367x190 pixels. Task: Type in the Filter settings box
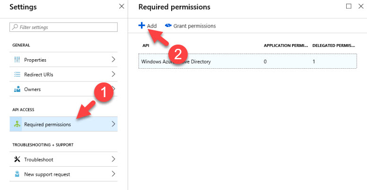coord(63,27)
